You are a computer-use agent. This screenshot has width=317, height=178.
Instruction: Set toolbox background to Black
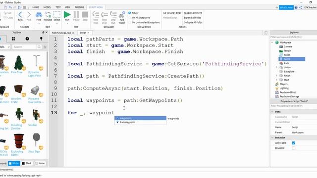tap(27, 163)
